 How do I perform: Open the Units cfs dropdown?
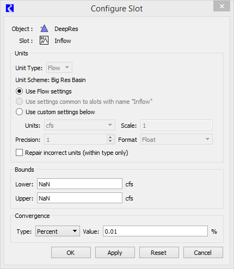coord(79,125)
